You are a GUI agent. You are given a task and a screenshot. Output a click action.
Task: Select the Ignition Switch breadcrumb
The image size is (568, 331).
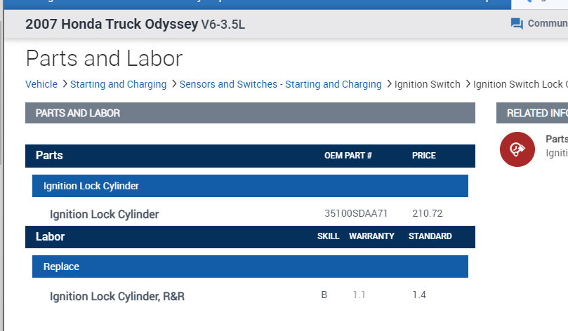pyautogui.click(x=427, y=84)
